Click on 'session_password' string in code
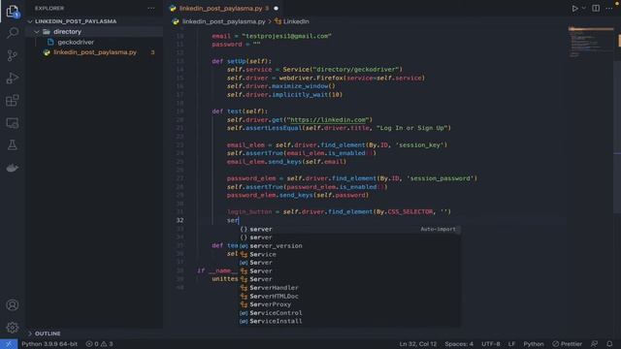This screenshot has width=621, height=349. [x=441, y=178]
